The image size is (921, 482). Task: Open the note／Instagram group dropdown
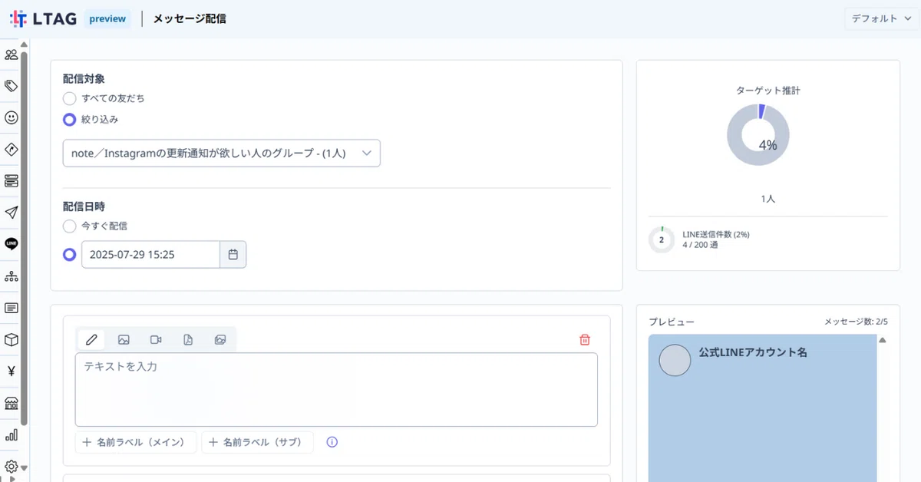[x=221, y=153]
